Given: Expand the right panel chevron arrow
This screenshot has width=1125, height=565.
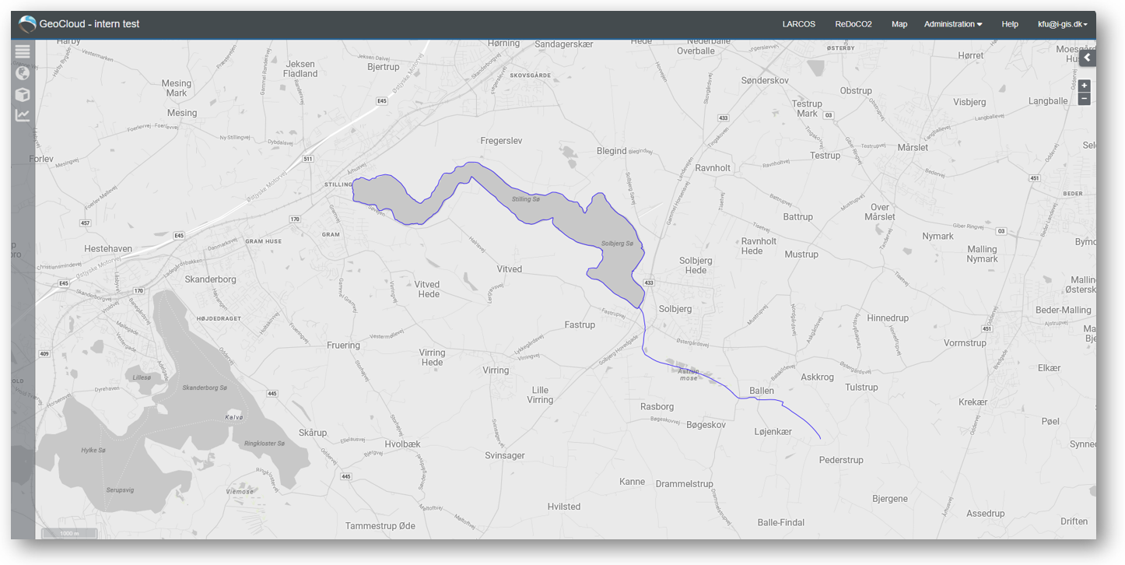Looking at the screenshot, I should click(1087, 58).
